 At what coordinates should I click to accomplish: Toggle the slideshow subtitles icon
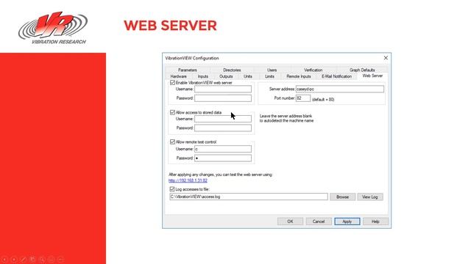click(x=51, y=259)
